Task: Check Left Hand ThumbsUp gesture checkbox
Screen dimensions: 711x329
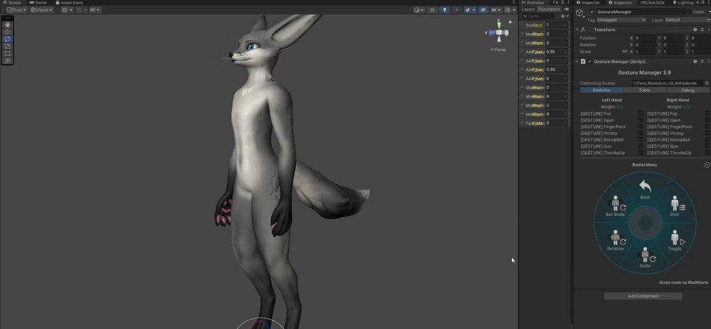Action: (x=640, y=153)
